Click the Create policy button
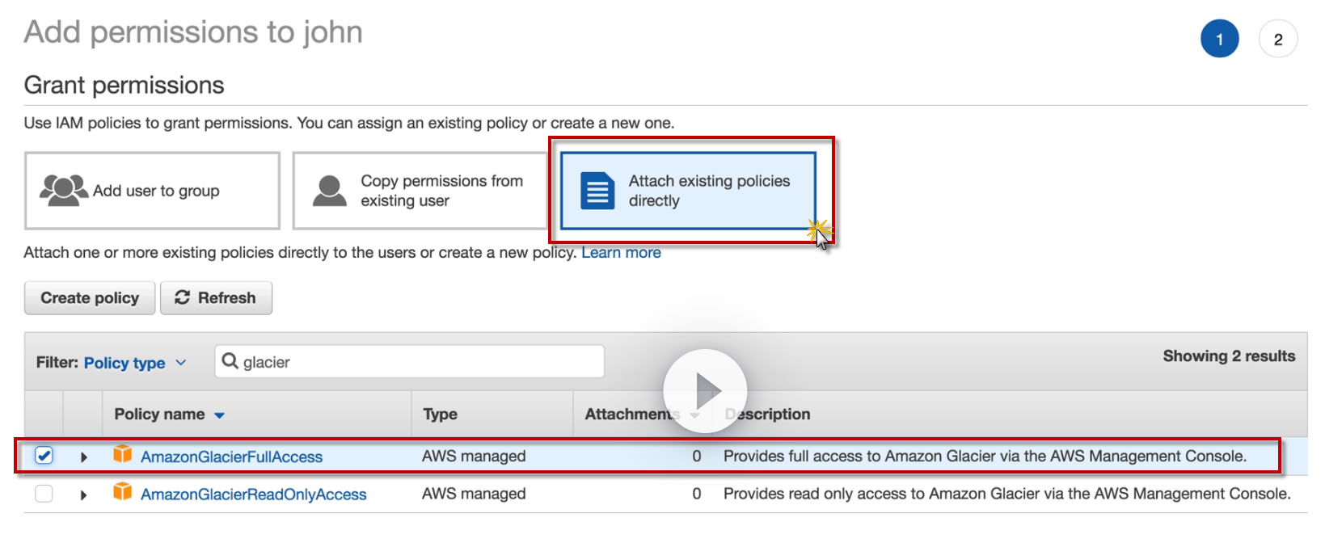 (x=90, y=297)
